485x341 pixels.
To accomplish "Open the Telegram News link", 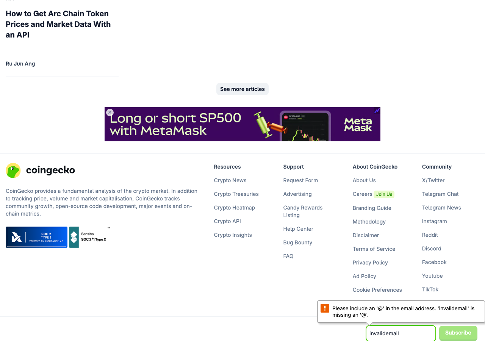I will pyautogui.click(x=441, y=208).
